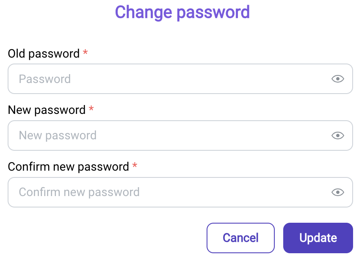Toggle visibility of Confirm new password field
This screenshot has height=260, width=359.
point(338,192)
